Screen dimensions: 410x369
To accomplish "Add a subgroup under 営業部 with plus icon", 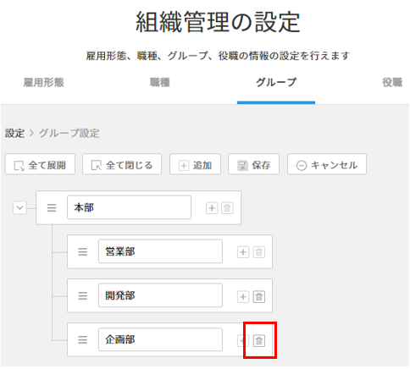I will [243, 252].
